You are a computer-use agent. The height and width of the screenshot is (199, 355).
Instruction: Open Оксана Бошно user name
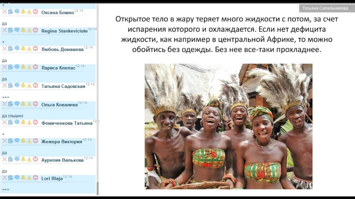[x=58, y=12]
